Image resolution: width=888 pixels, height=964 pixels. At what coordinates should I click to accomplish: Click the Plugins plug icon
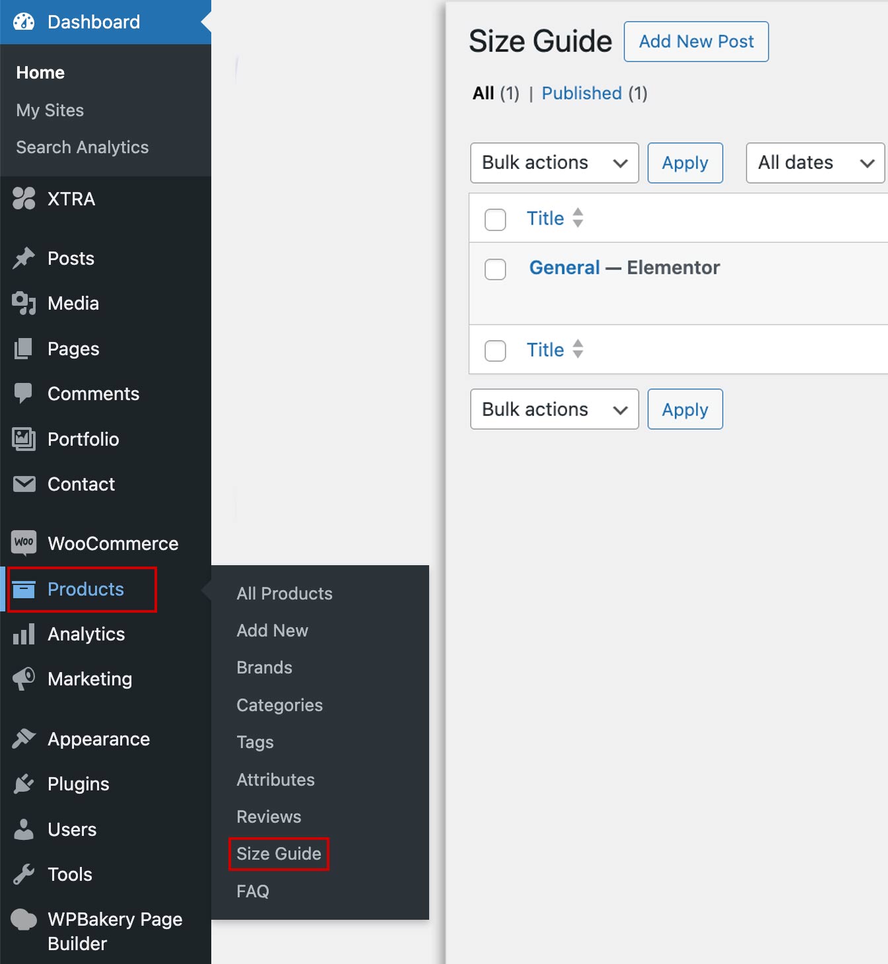coord(24,784)
